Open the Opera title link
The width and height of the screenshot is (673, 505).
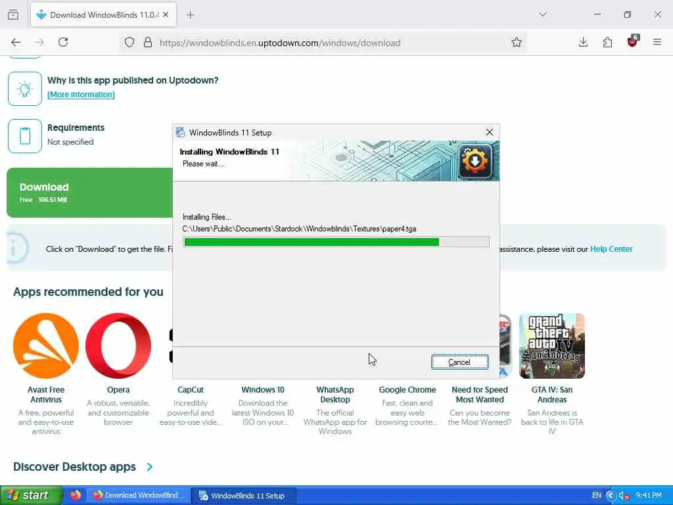pos(118,390)
